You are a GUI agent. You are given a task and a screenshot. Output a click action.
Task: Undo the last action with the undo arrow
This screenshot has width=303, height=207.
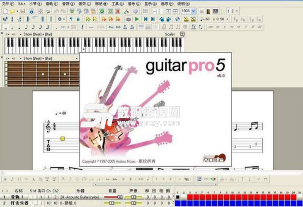56,11
